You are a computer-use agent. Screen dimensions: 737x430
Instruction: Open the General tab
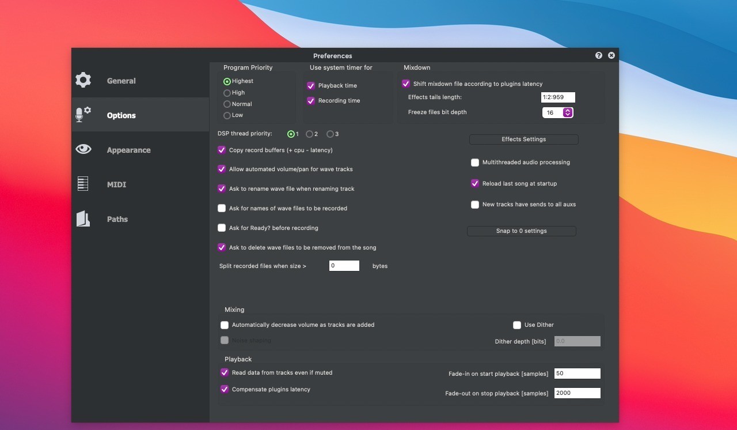pos(140,81)
